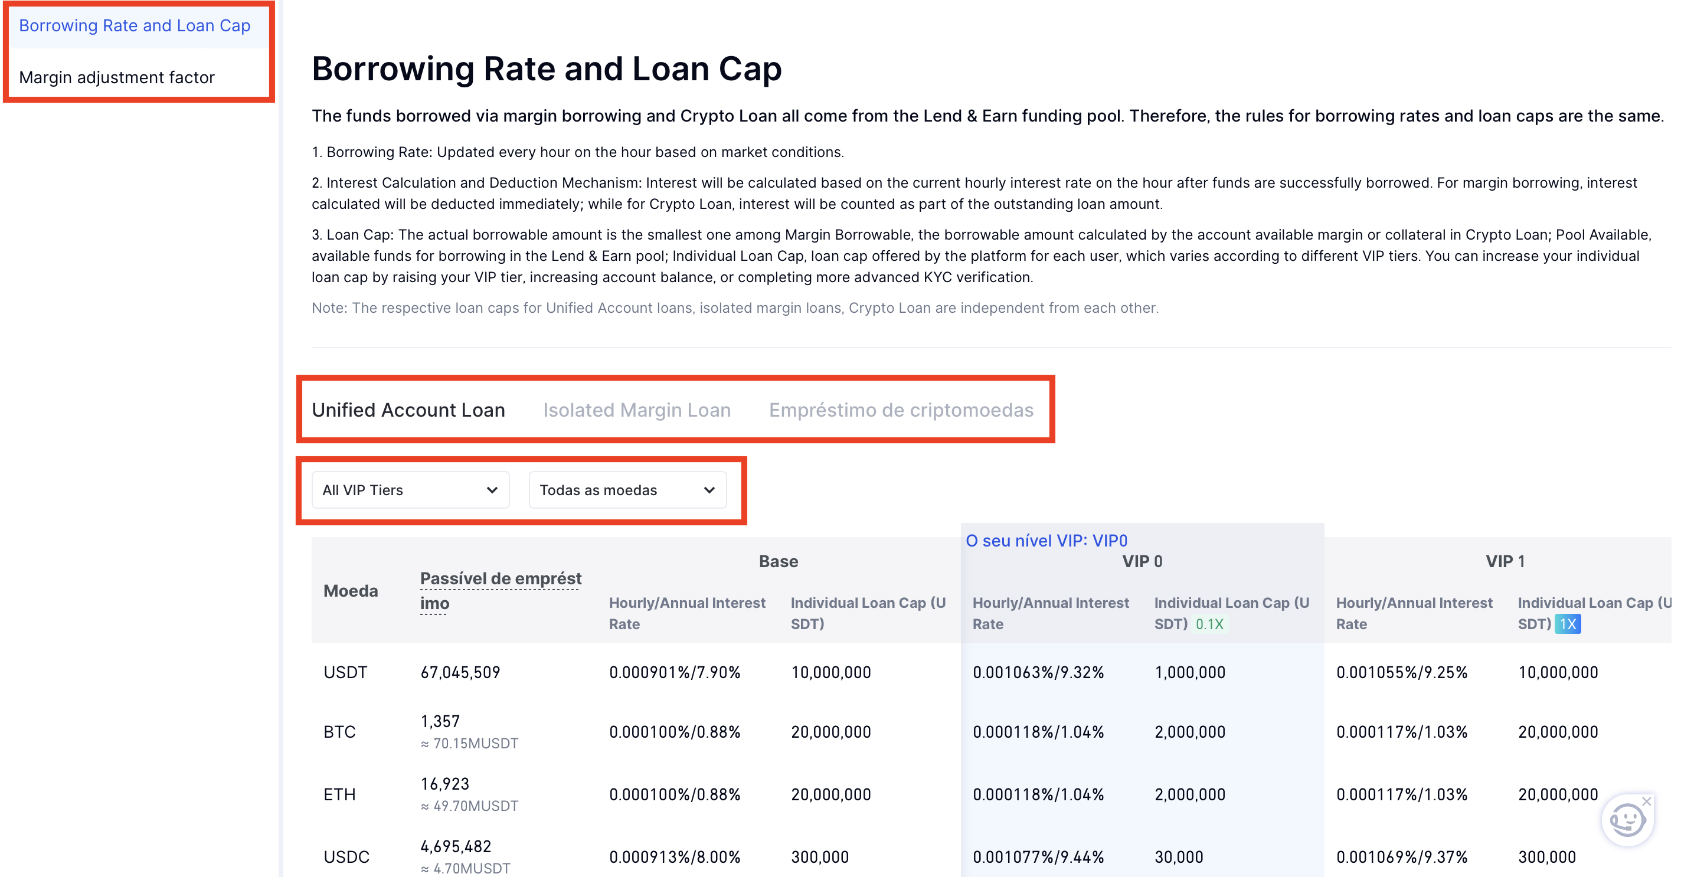
Task: Open the All VIP Tiers dropdown
Action: (410, 490)
